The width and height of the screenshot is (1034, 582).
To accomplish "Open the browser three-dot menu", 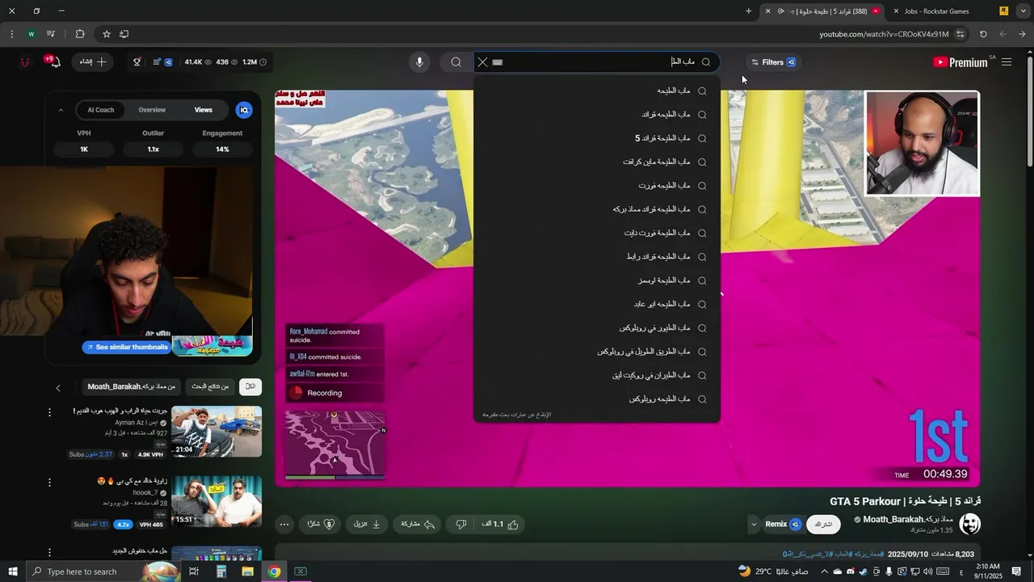I will point(11,34).
